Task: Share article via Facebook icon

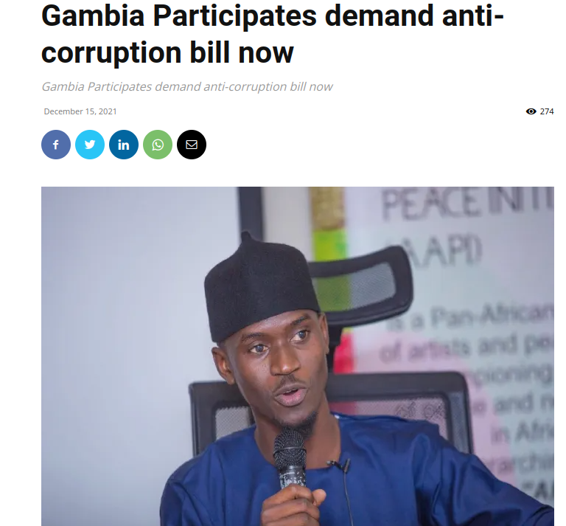Action: pos(56,145)
